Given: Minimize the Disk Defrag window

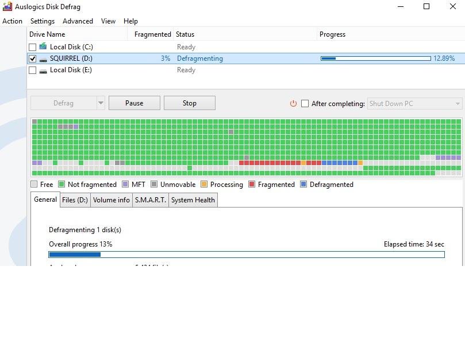Looking at the screenshot, I should pos(401,6).
